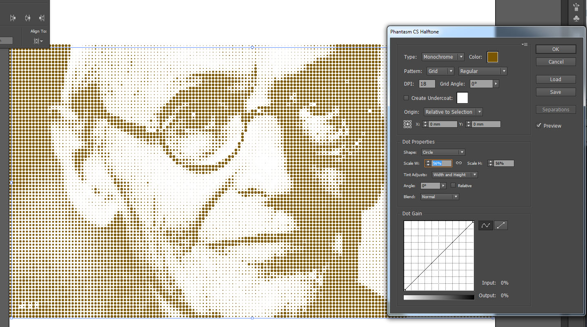587x327 pixels.
Task: Click the Load button
Action: pyautogui.click(x=556, y=80)
